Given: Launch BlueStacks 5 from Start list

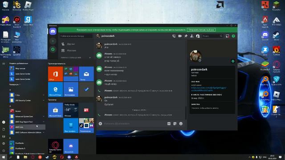Looking at the screenshot, I should click(x=27, y=148).
